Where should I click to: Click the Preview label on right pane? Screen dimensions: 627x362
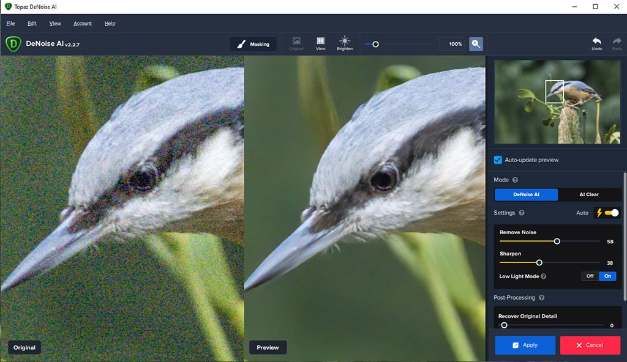pos(268,347)
